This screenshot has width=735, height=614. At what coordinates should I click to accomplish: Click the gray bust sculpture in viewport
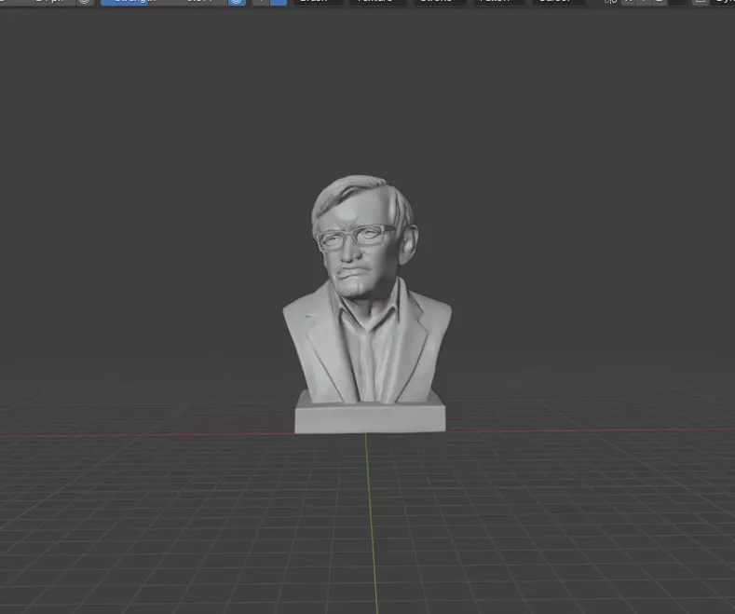[368, 305]
